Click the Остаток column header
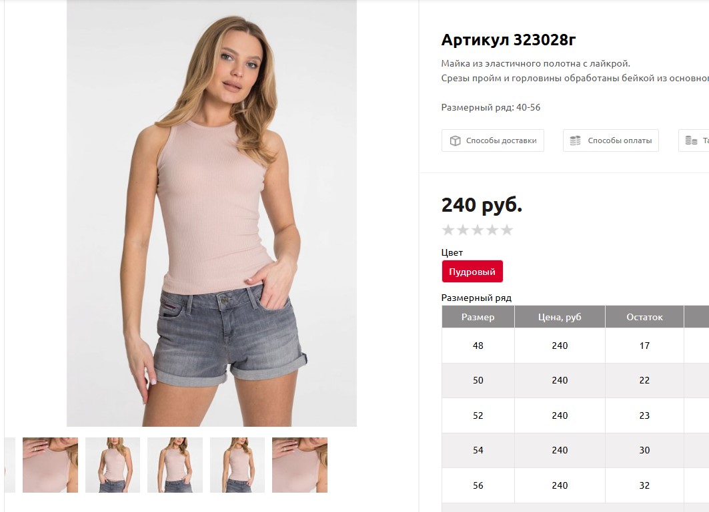This screenshot has width=709, height=512. 644,317
